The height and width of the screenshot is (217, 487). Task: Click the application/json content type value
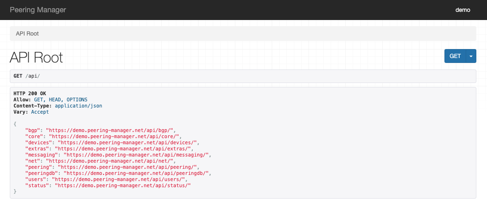(78, 106)
